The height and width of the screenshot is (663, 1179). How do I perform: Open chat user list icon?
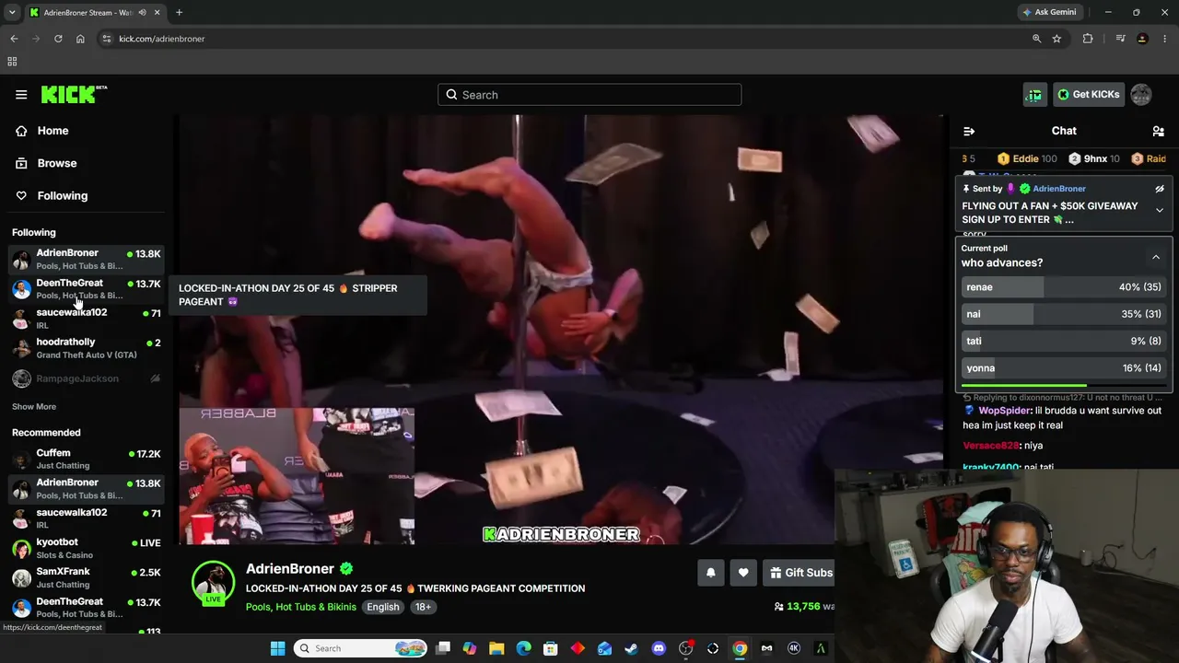1158,131
